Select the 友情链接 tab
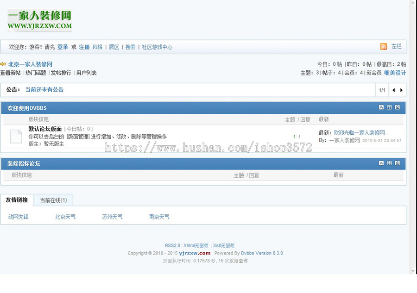Screen dimensions: 417x293 pyautogui.click(x=18, y=200)
